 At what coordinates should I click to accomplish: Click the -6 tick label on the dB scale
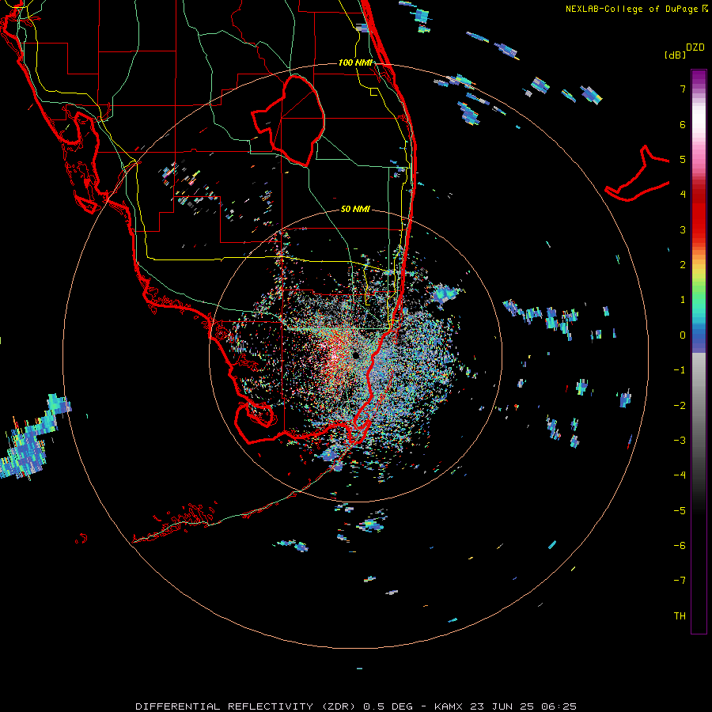(x=680, y=546)
